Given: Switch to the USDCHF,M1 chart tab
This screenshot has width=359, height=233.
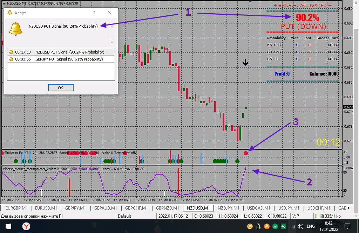Looking at the screenshot, I should point(319,208).
